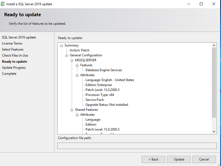Collapse the Shared Features node

72,110
